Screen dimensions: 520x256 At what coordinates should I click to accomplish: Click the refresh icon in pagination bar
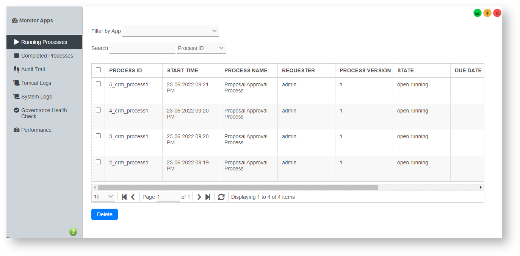221,197
